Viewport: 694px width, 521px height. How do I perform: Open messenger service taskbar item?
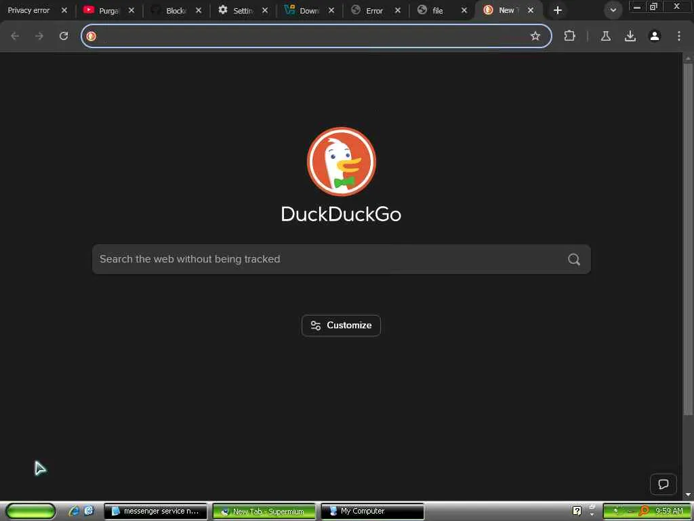click(155, 512)
